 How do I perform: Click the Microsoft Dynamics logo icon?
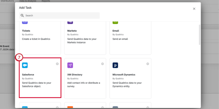(115, 65)
